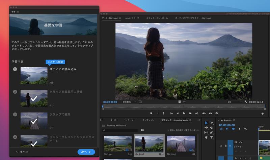Select the Ripple Edit tool

[206, 128]
